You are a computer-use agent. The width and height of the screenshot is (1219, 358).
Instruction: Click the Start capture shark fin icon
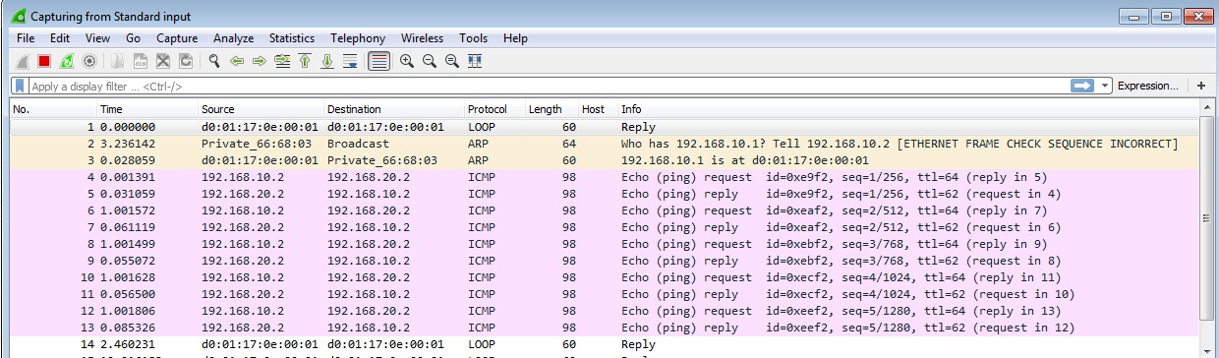tap(23, 61)
